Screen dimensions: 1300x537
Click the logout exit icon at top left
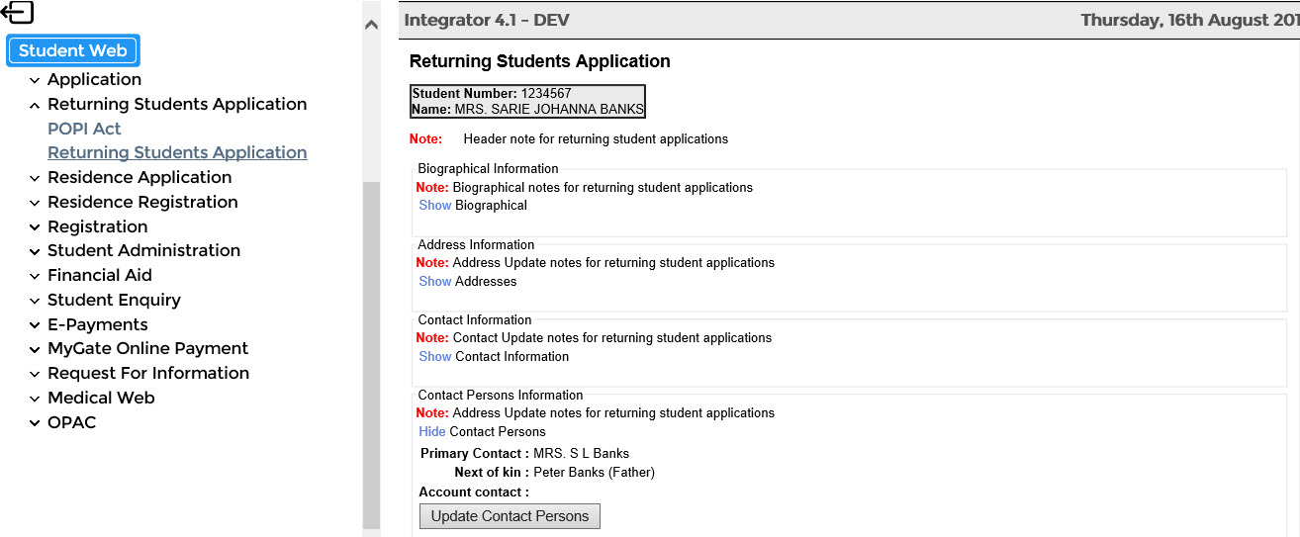pyautogui.click(x=18, y=13)
